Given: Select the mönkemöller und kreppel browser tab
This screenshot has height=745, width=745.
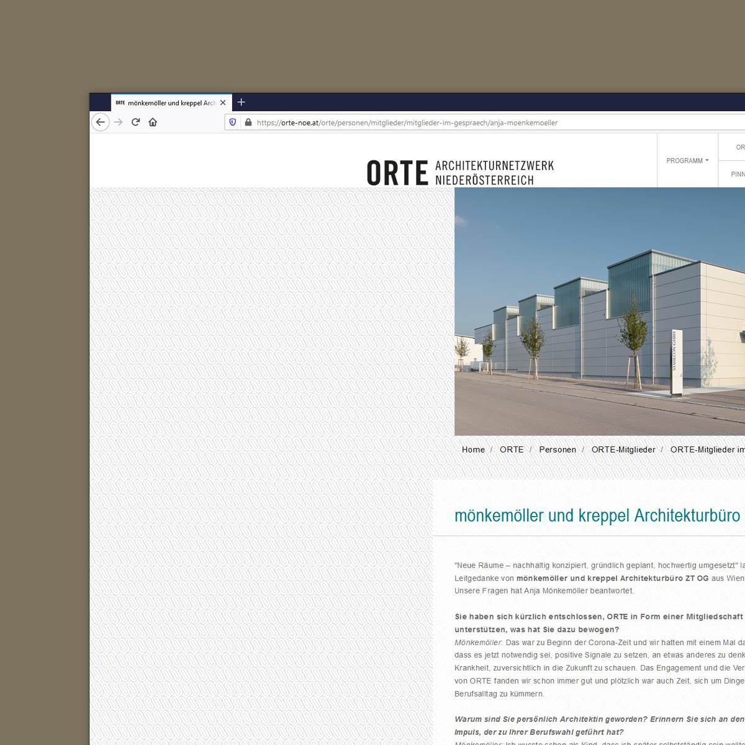Looking at the screenshot, I should point(171,103).
